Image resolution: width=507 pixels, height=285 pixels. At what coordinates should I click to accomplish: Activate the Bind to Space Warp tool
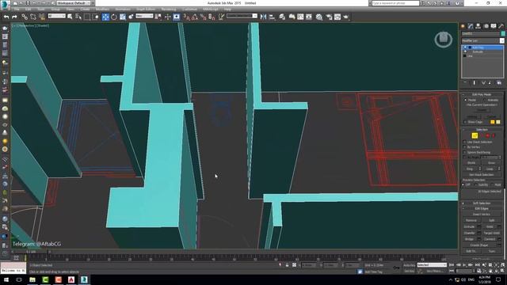[41, 17]
